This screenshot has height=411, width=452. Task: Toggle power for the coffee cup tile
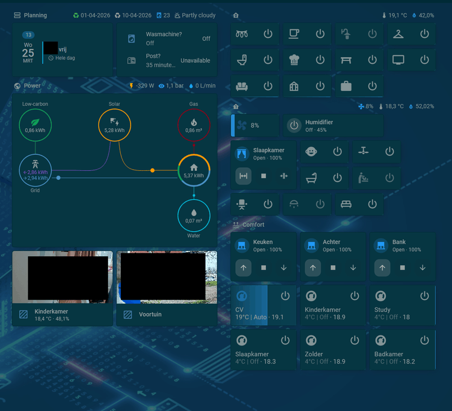tap(320, 34)
